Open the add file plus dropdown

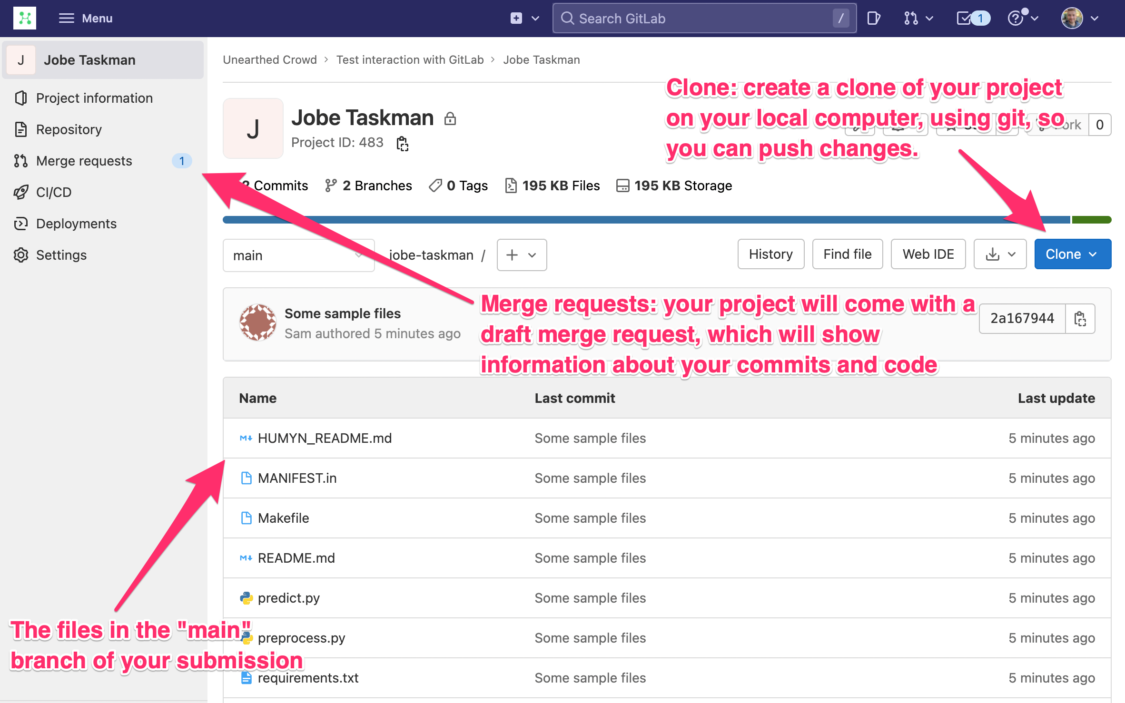click(x=522, y=255)
